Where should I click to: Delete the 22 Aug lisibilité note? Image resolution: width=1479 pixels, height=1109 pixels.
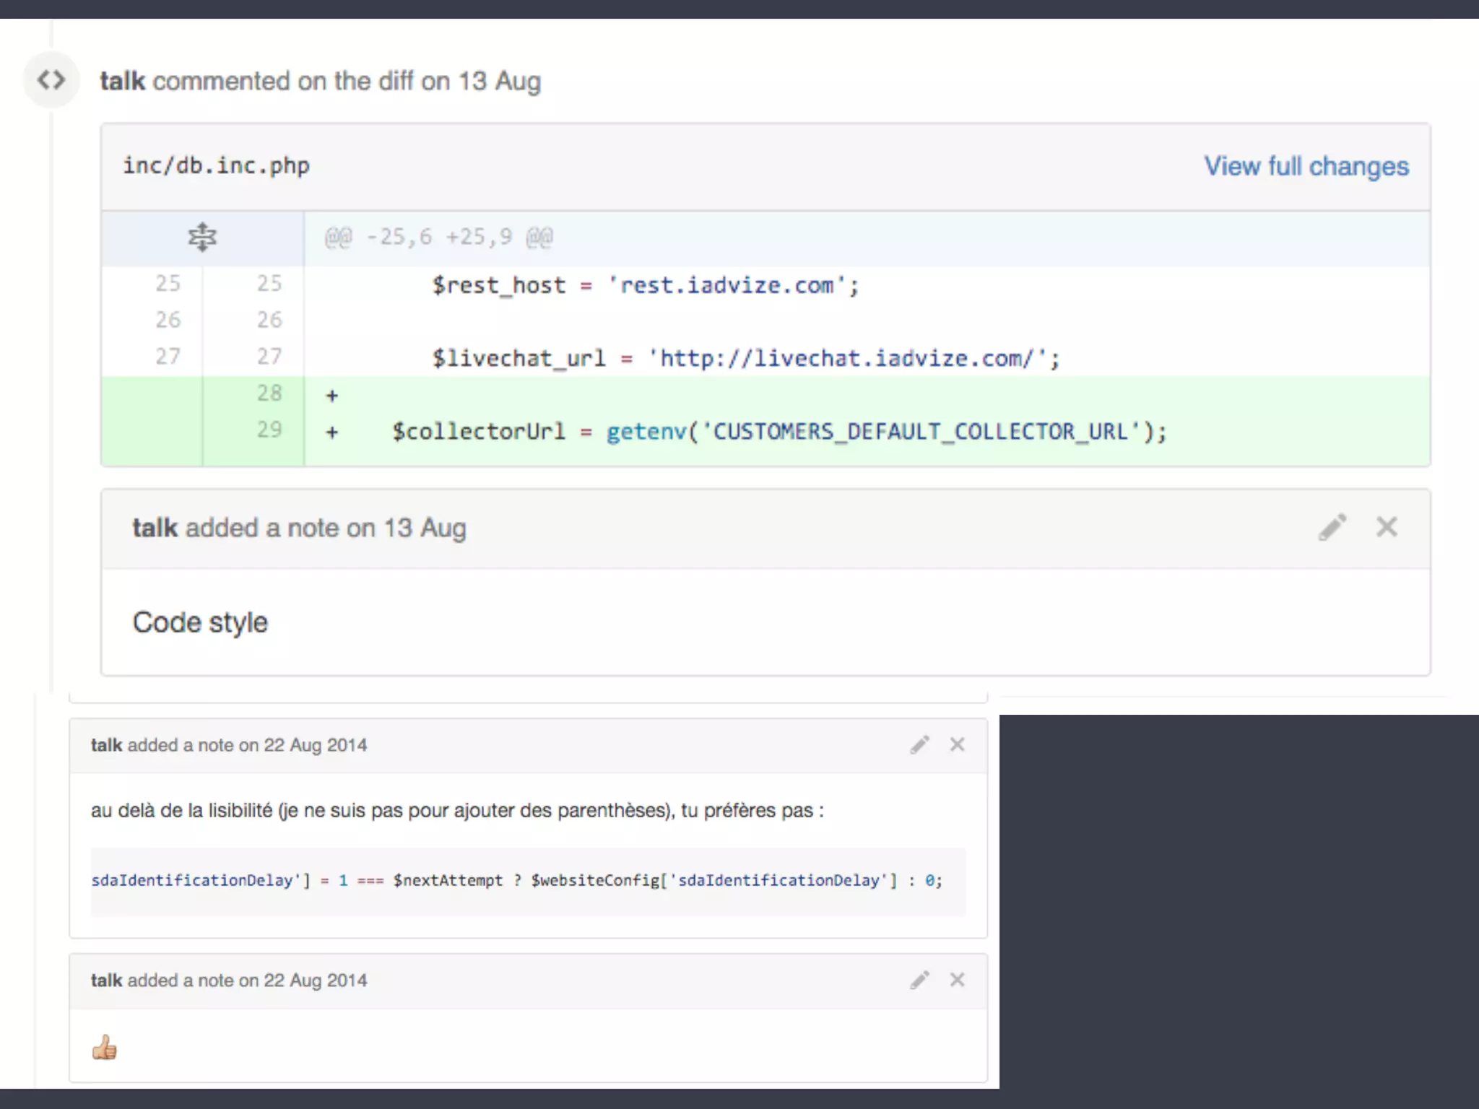click(x=957, y=744)
